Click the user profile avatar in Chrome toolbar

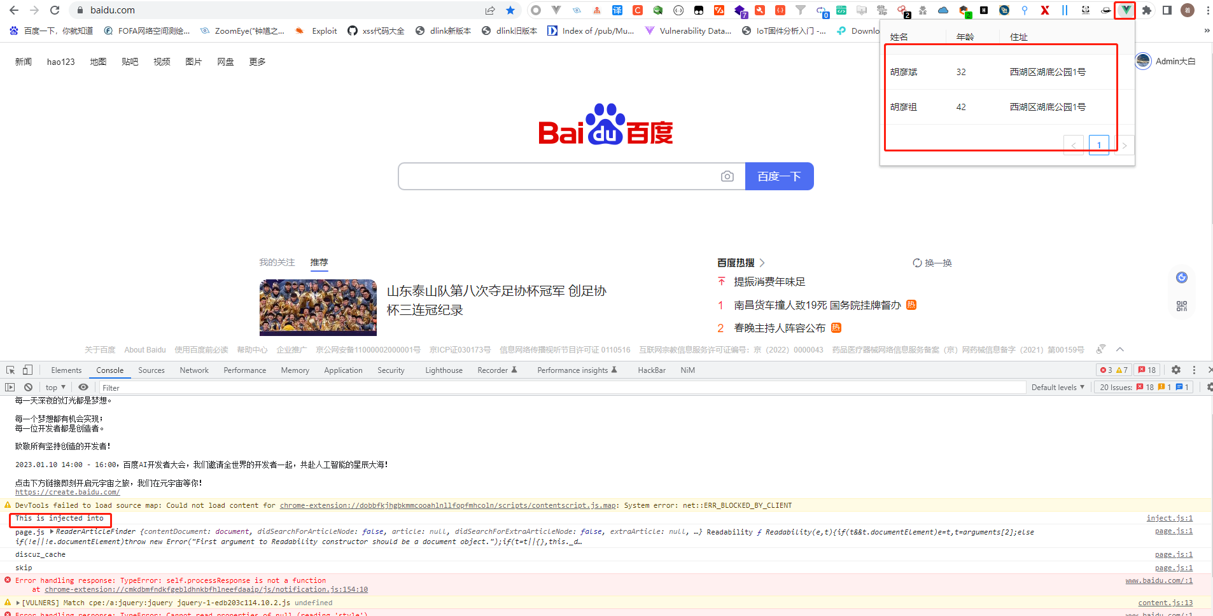click(1188, 10)
